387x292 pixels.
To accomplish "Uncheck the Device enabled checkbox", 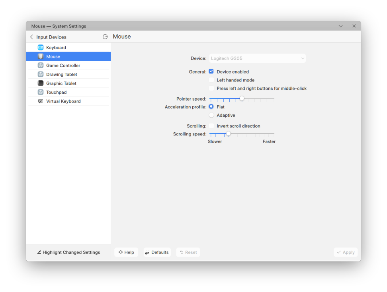I will (x=211, y=72).
